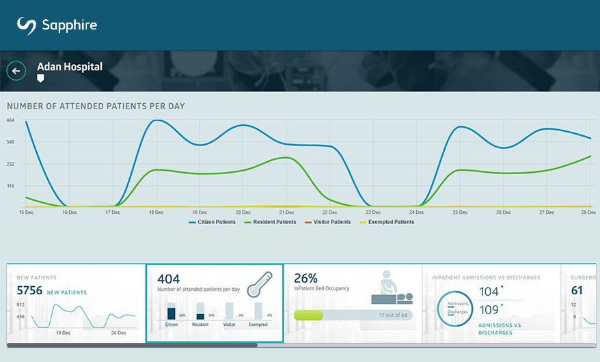Click the Adan Hospital title
This screenshot has width=600, height=362.
pos(70,66)
